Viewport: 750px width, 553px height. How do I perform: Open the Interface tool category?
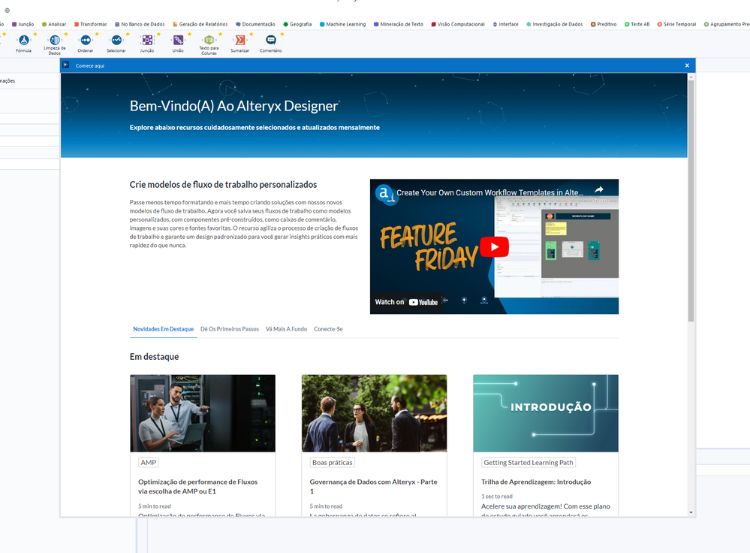505,24
